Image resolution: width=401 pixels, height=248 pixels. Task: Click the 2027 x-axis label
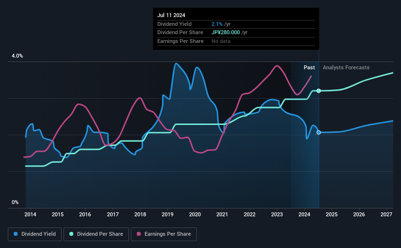click(386, 214)
